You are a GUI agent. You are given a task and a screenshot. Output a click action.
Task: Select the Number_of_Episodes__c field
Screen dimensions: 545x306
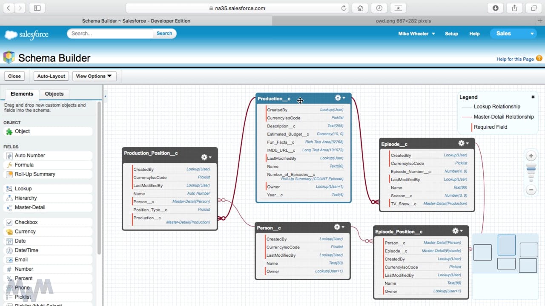pyautogui.click(x=305, y=176)
